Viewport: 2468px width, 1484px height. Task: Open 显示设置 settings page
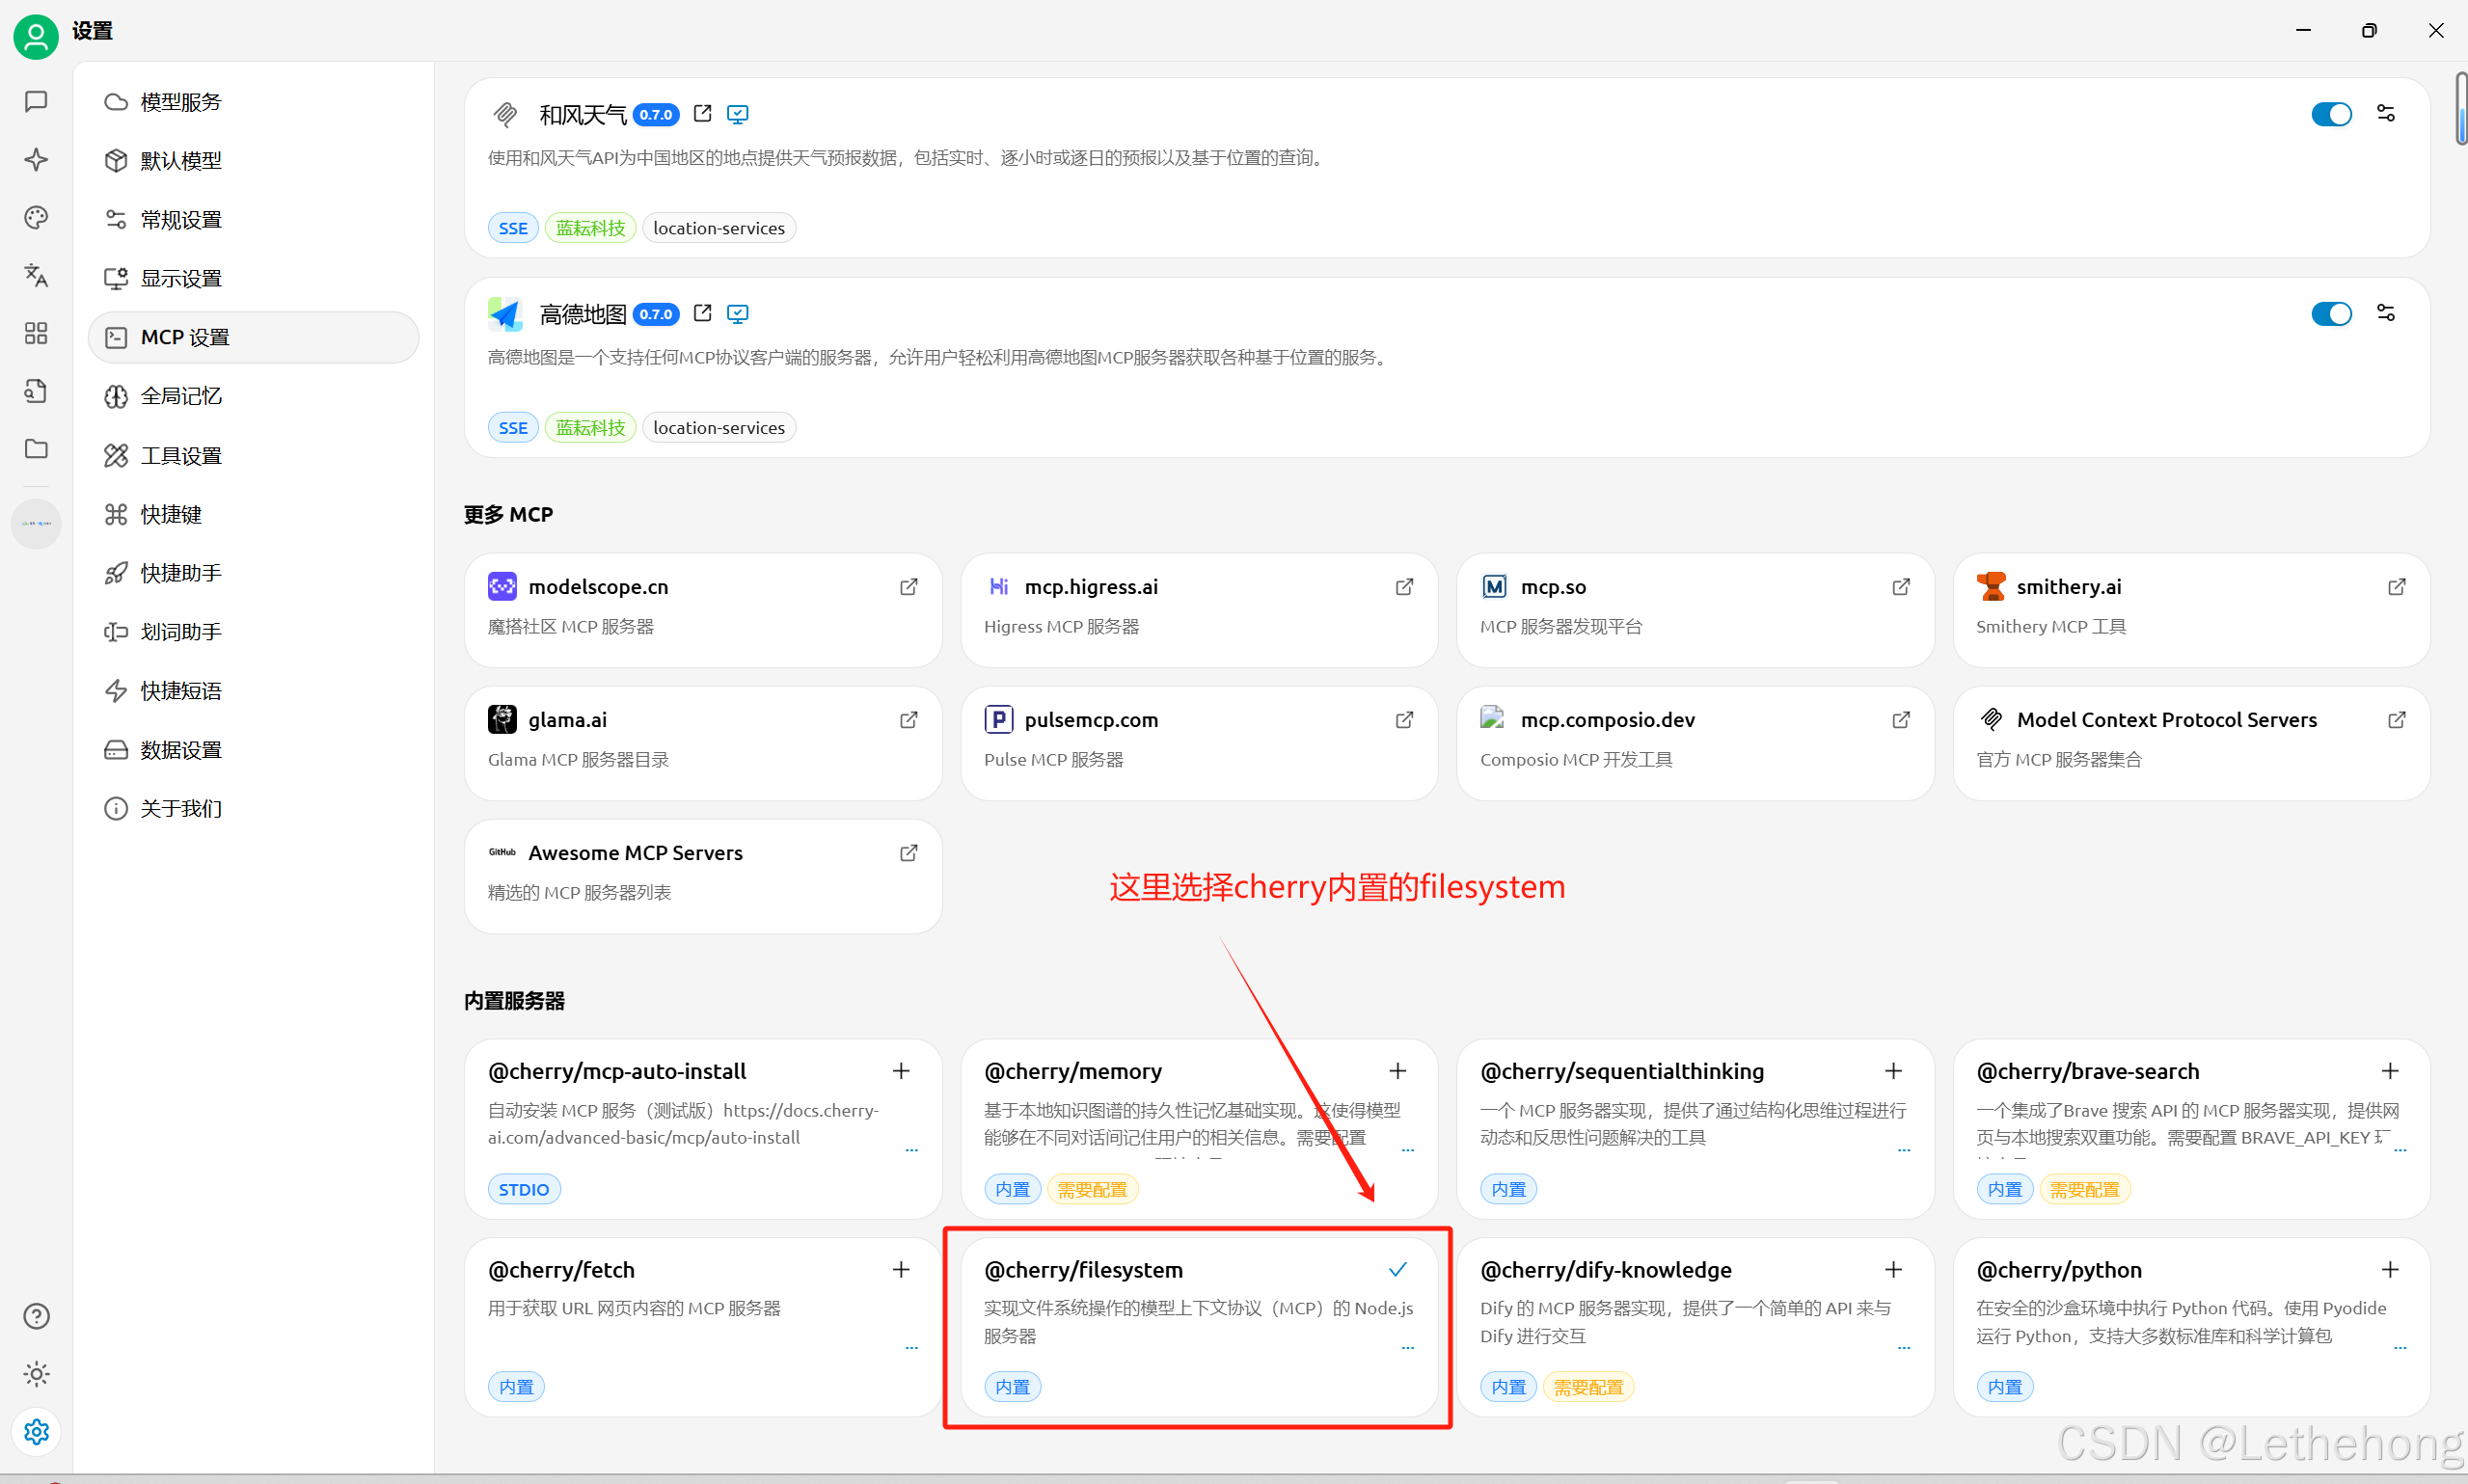(253, 279)
